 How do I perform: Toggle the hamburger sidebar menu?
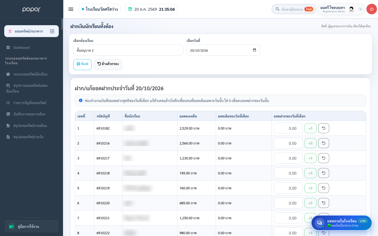coord(71,9)
